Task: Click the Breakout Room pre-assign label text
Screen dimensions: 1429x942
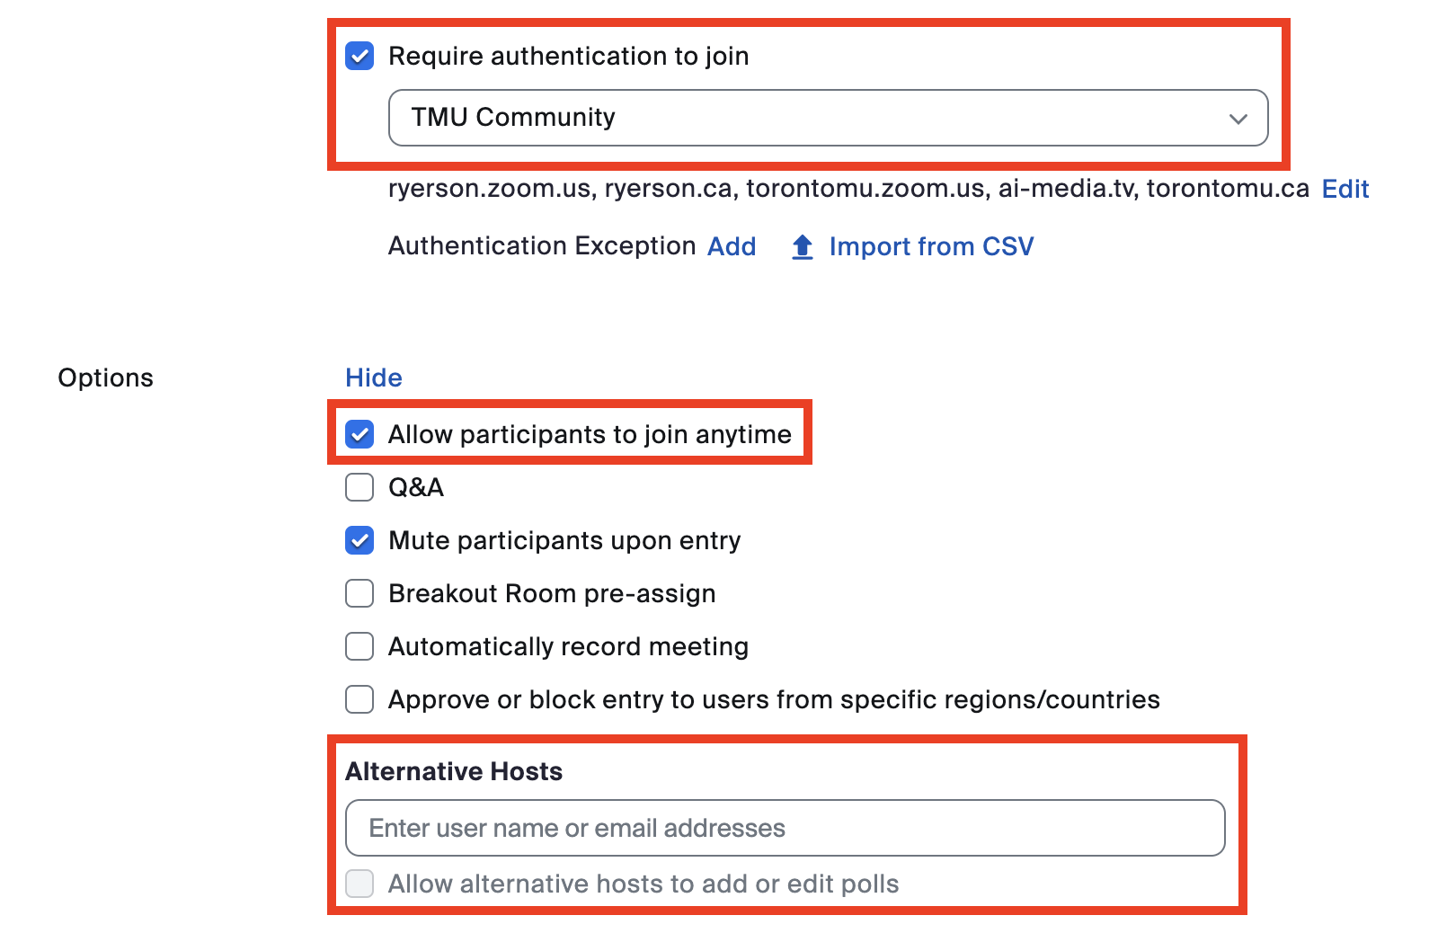Action: pyautogui.click(x=552, y=594)
